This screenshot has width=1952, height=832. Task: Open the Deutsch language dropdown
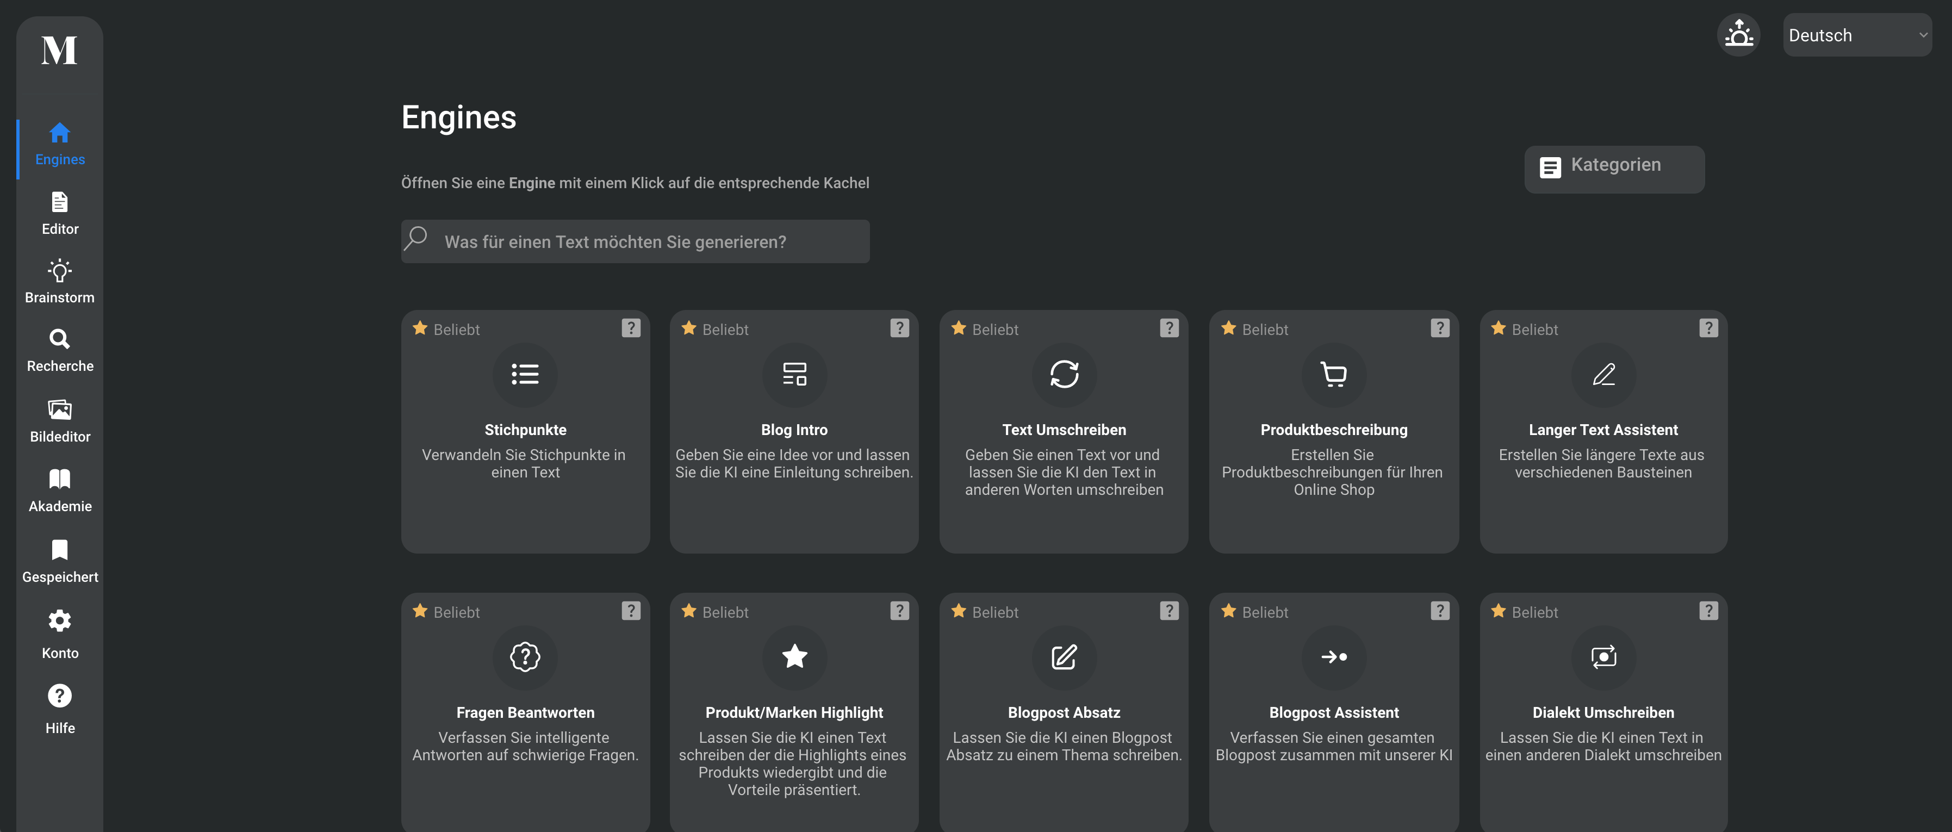(x=1856, y=35)
